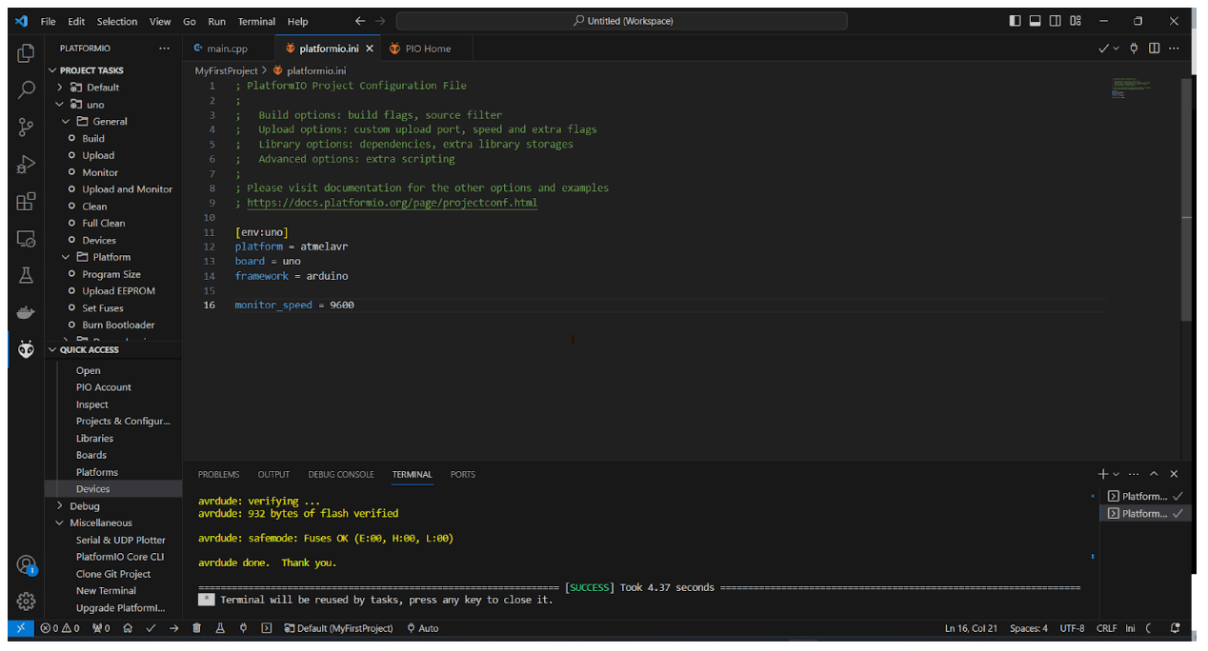Click errors and warnings count in status bar
Viewport: 1208px width, 651px height.
click(x=59, y=628)
